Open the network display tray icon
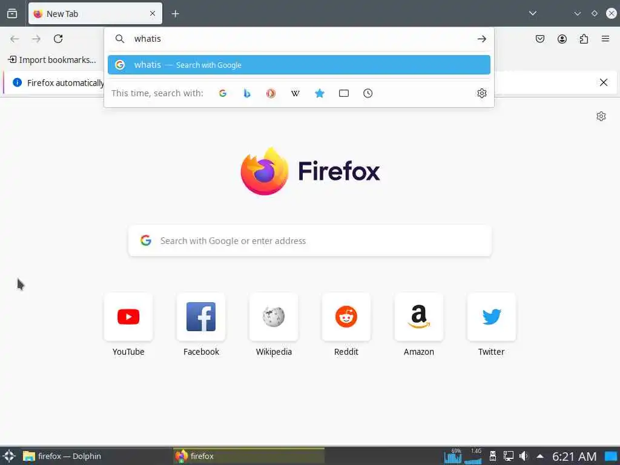 (x=508, y=457)
